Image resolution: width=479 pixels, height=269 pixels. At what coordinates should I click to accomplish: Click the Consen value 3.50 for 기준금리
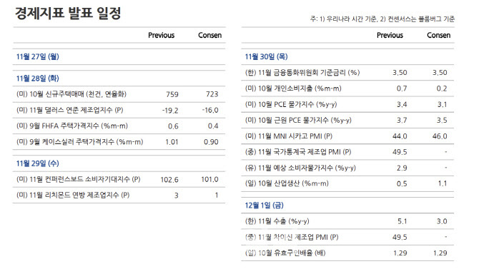[x=440, y=73]
